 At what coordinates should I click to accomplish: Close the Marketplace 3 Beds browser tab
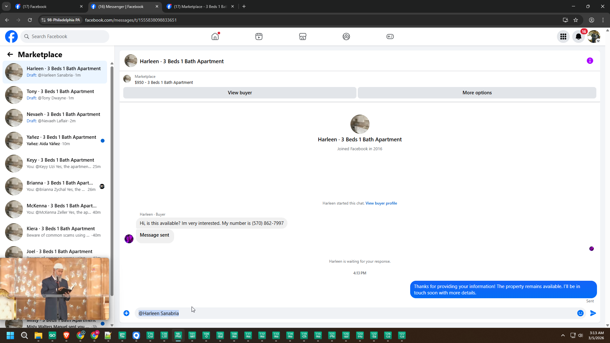click(x=233, y=6)
